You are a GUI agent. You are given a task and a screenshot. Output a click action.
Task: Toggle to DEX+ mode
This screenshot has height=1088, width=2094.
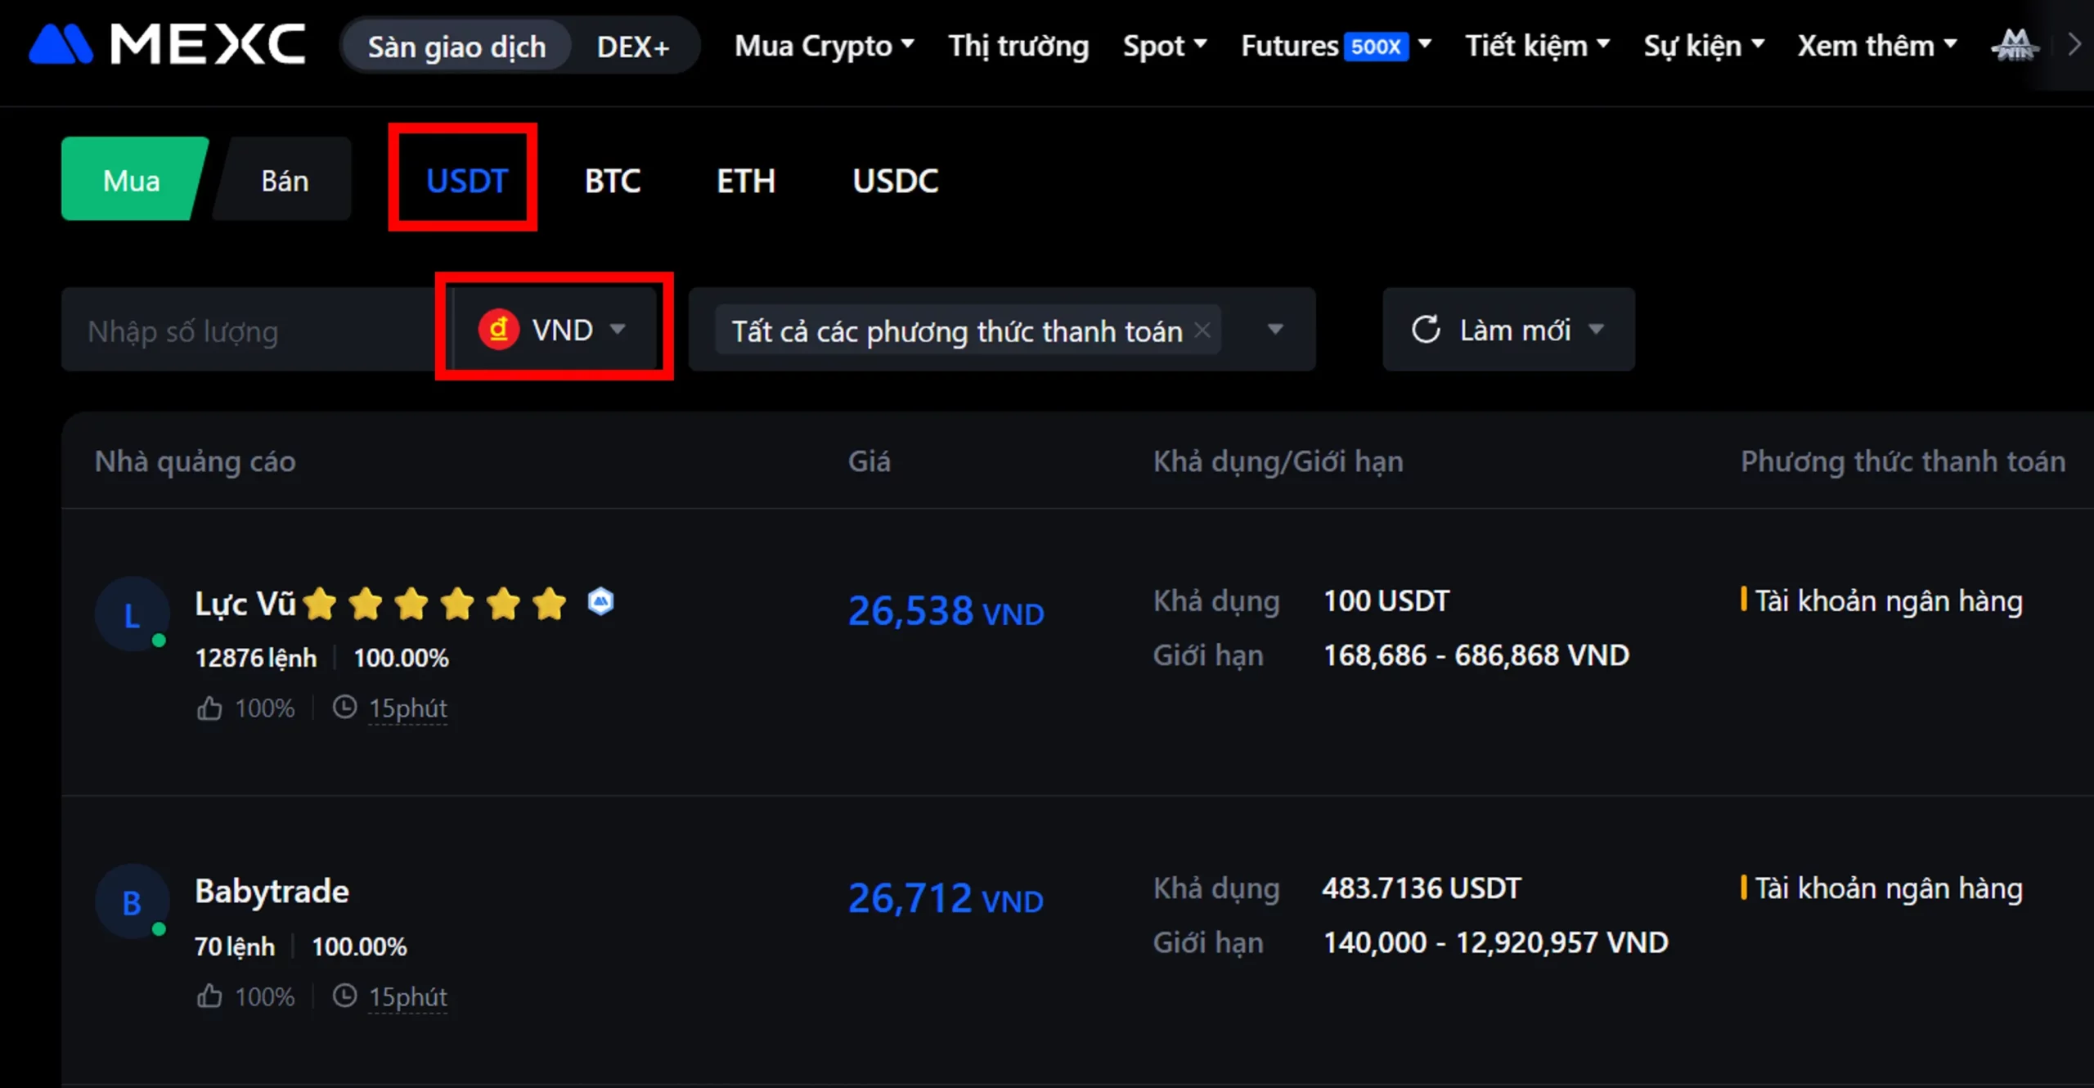pyautogui.click(x=633, y=46)
